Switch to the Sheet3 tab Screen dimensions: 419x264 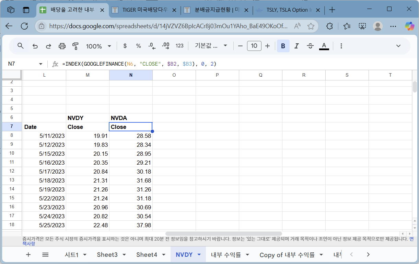pos(107,255)
